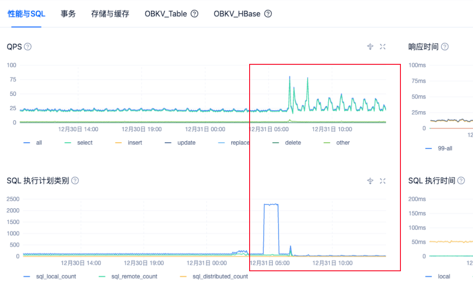473x308 pixels.
Task: Click the QPS chart crosshair drill-down icon
Action: 370,47
